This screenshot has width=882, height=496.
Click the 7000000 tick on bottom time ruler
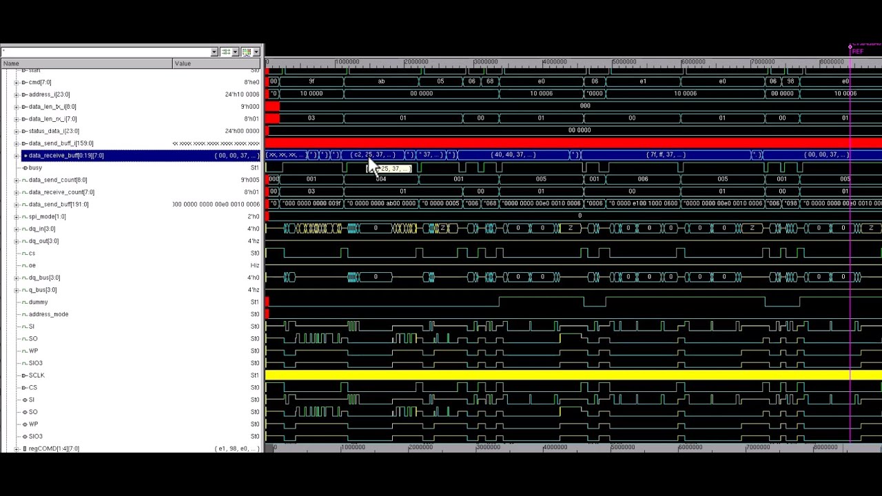(x=758, y=447)
